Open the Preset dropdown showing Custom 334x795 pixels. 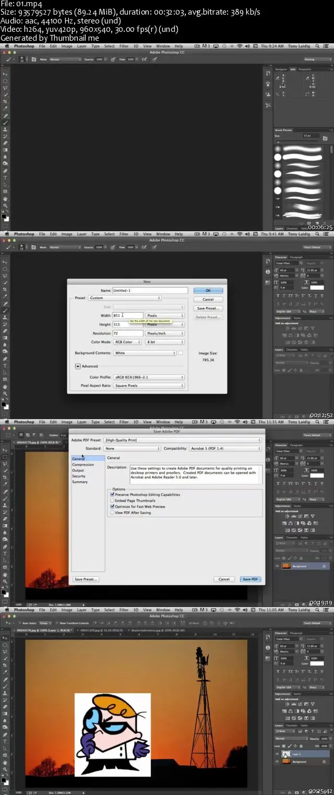(124, 298)
